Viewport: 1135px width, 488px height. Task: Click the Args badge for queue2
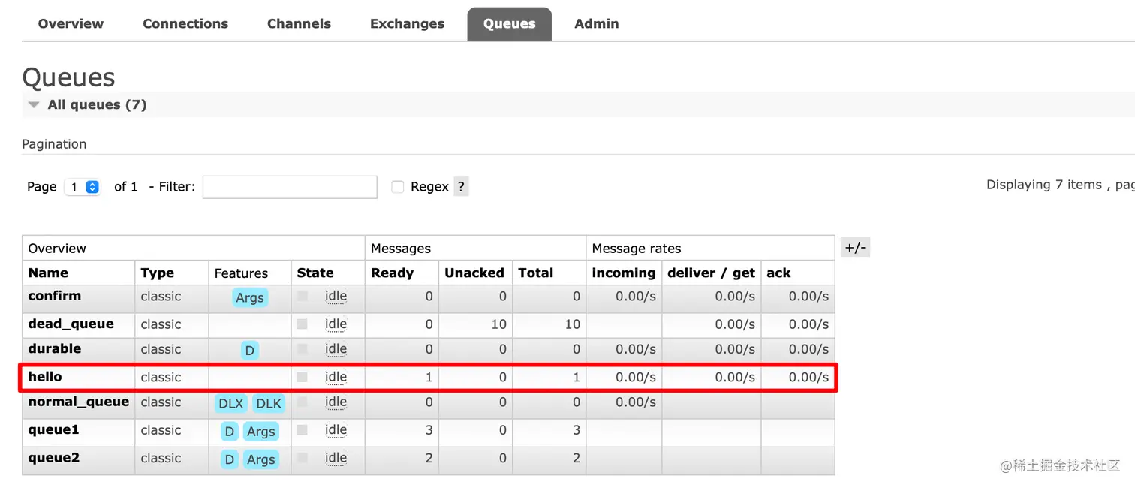point(260,459)
